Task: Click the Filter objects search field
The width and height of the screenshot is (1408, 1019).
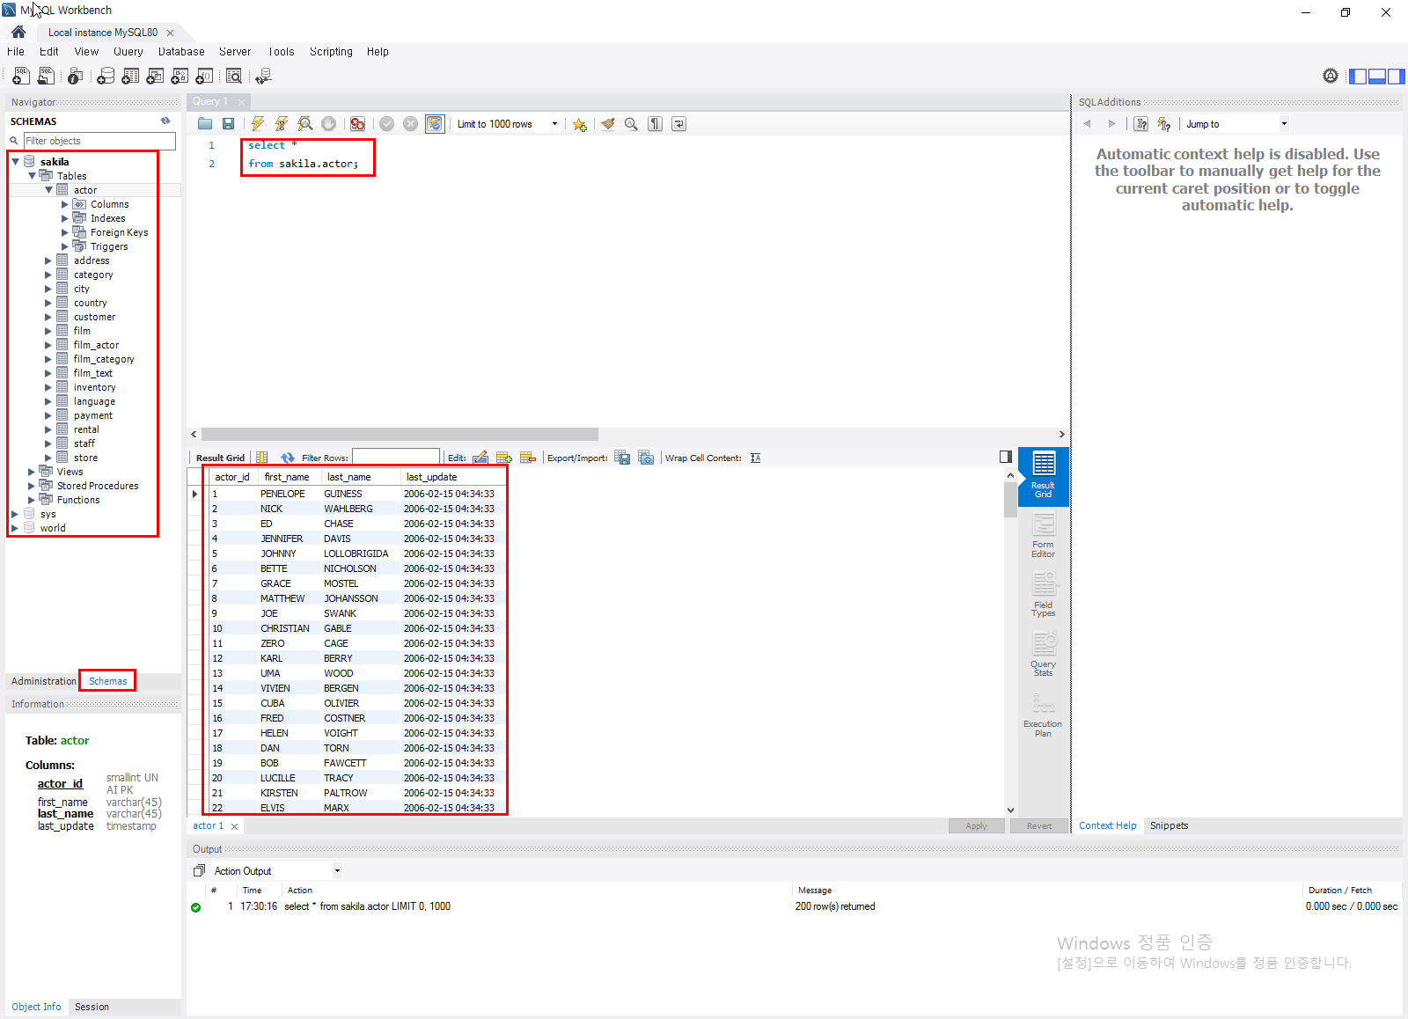Action: (x=99, y=141)
